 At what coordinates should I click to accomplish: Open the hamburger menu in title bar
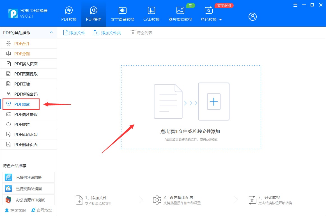tap(295, 5)
